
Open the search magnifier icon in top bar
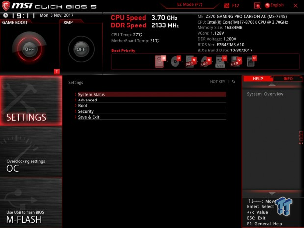point(257,5)
